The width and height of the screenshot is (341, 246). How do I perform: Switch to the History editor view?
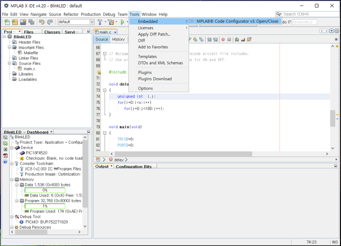tap(118, 39)
